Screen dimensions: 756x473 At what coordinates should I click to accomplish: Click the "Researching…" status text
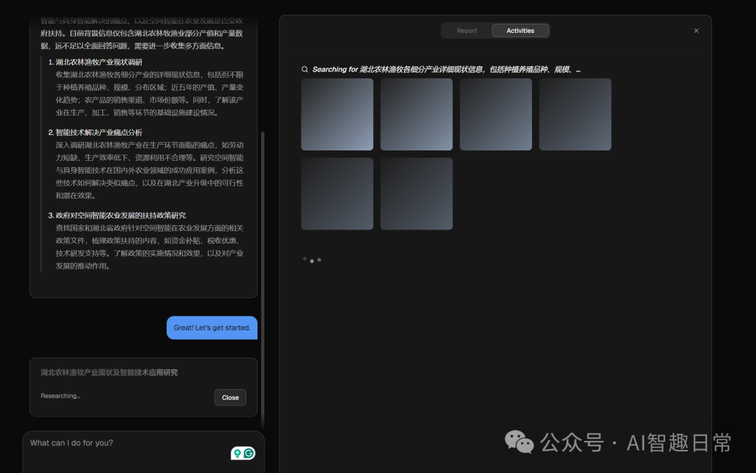tap(59, 395)
